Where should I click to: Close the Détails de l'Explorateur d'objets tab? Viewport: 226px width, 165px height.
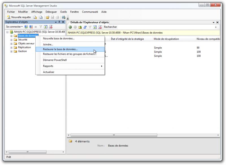217,22
